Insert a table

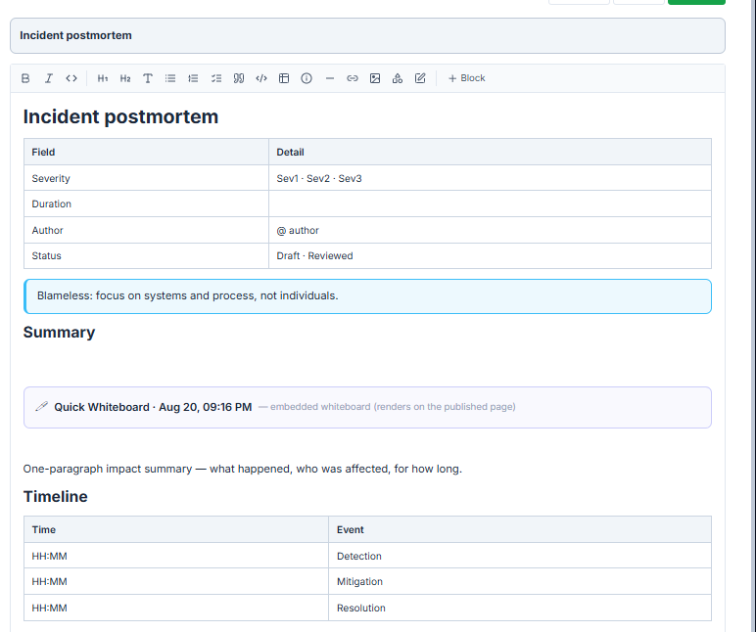[284, 78]
